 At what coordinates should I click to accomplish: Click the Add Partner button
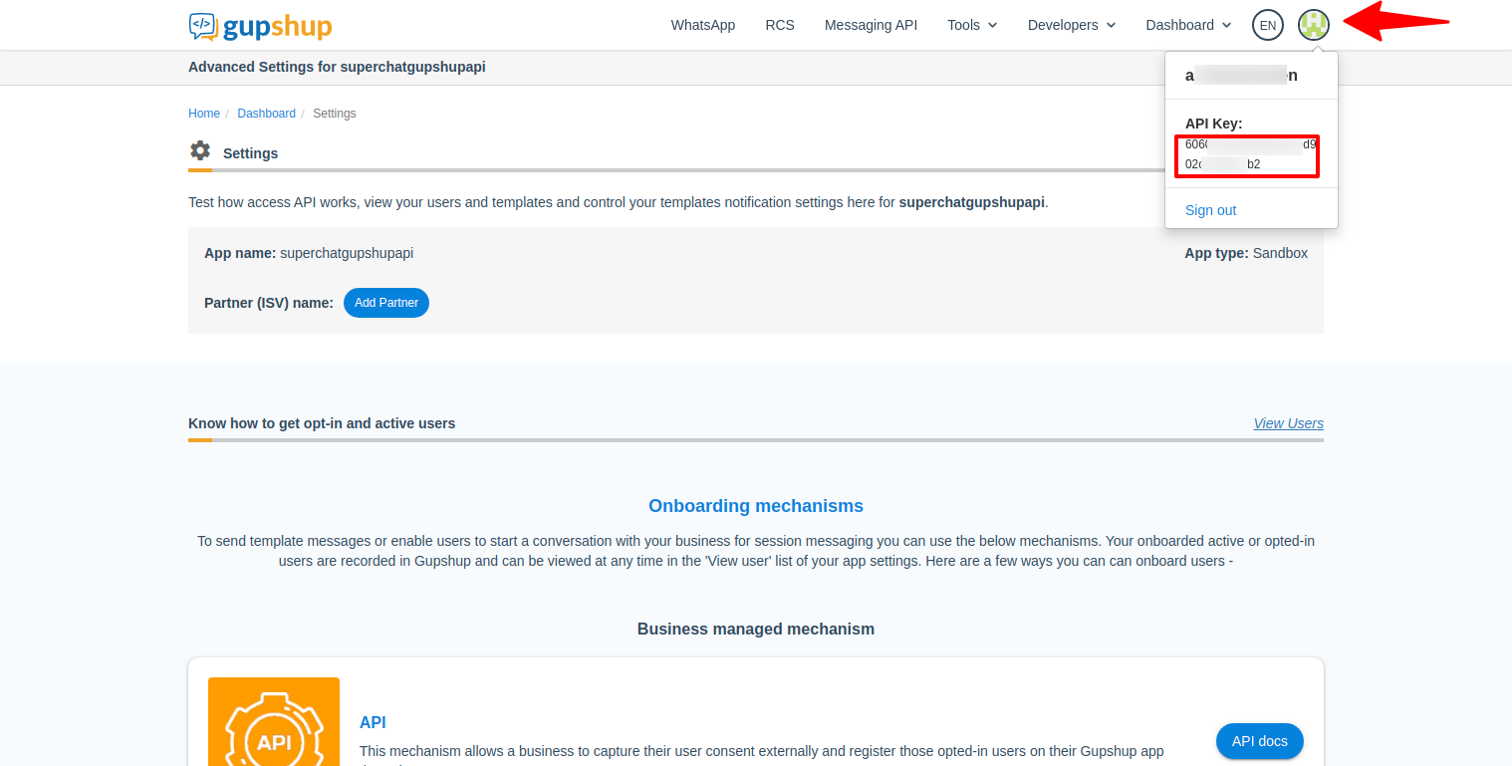[x=386, y=303]
